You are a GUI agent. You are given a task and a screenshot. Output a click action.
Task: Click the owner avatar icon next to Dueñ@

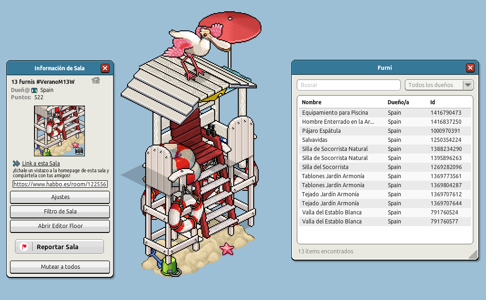[x=34, y=90]
